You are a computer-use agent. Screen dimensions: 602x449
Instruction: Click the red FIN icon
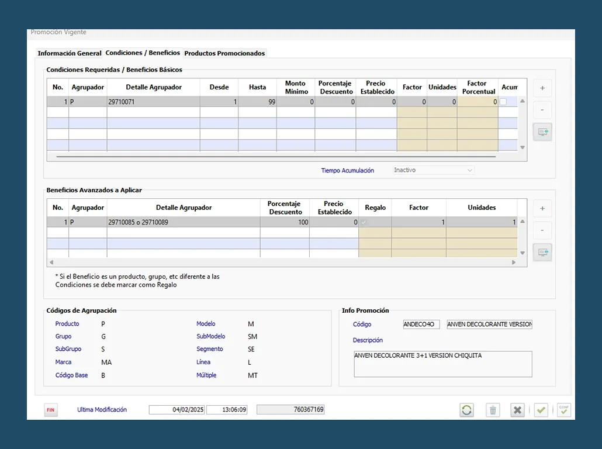[x=51, y=410]
